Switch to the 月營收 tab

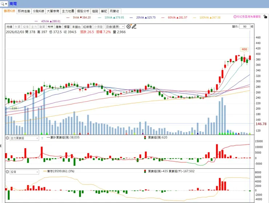[115, 11]
